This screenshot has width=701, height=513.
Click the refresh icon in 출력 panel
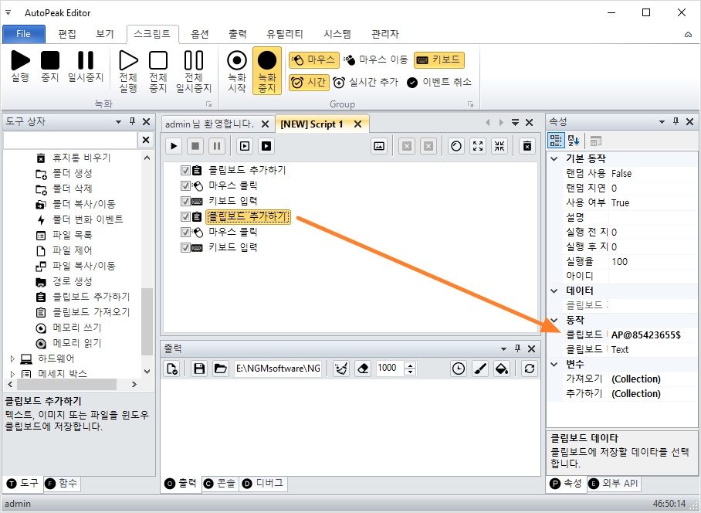[x=530, y=369]
